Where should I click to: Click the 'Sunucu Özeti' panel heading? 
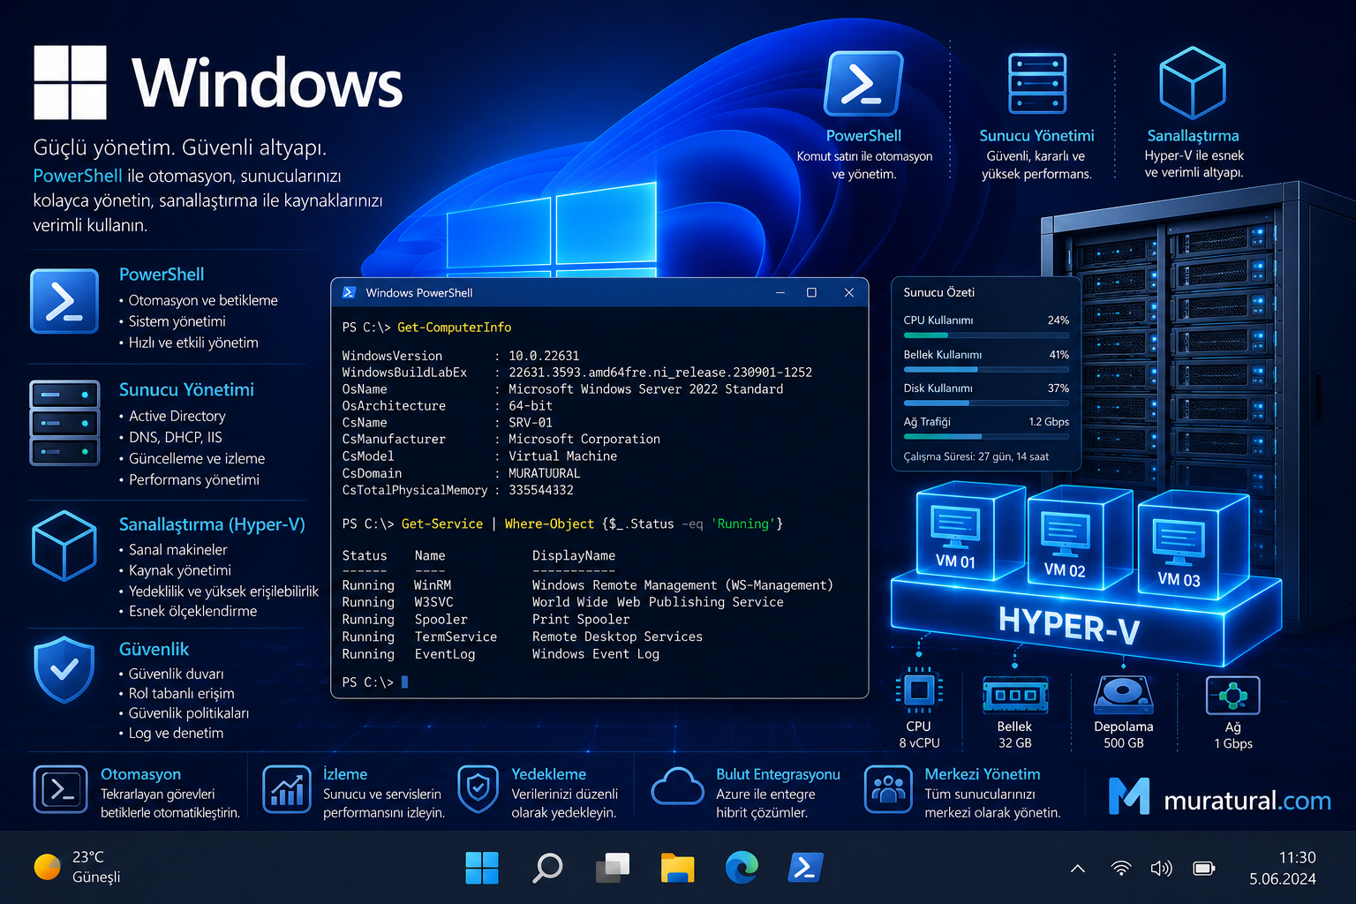(x=939, y=292)
